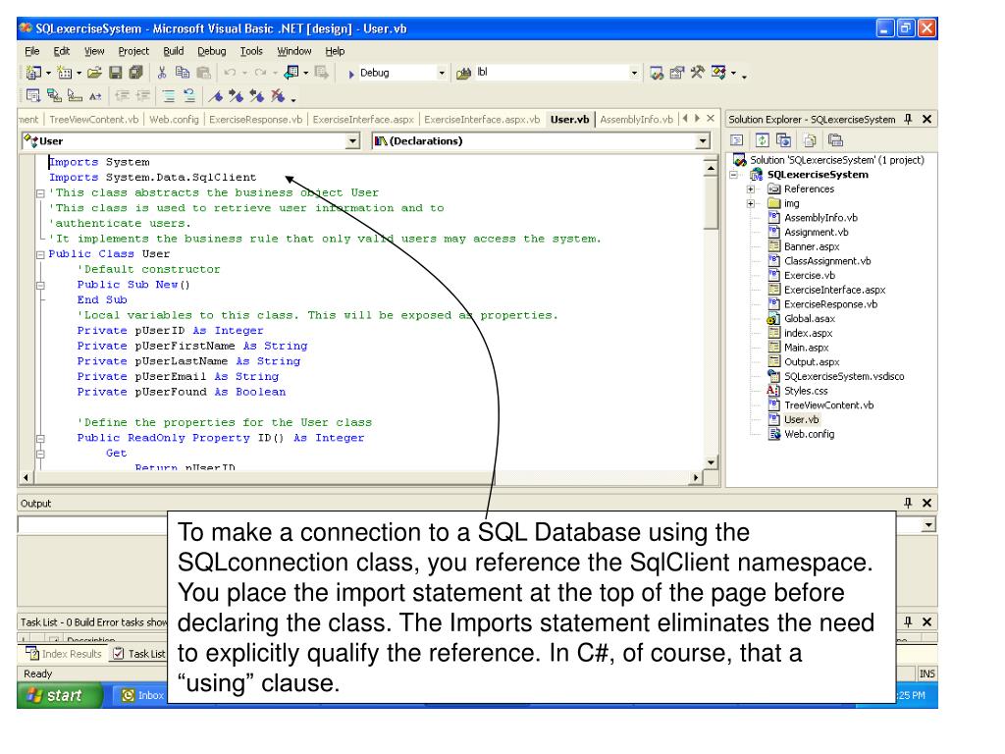Close the Output panel
Viewport: 1005px width, 754px height.
(926, 504)
